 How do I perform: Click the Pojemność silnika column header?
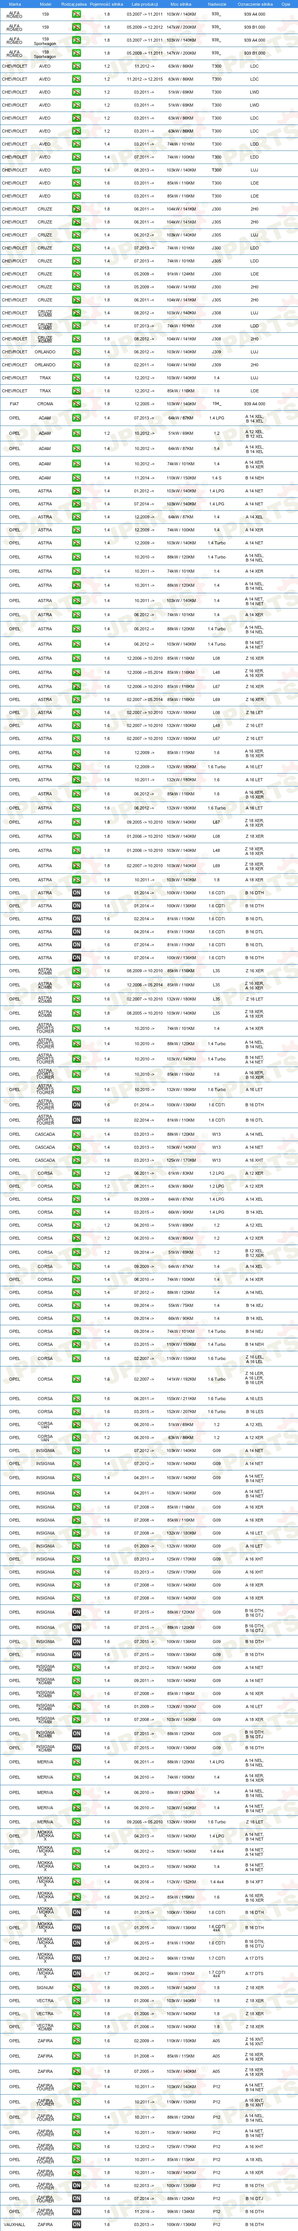pos(107,3)
